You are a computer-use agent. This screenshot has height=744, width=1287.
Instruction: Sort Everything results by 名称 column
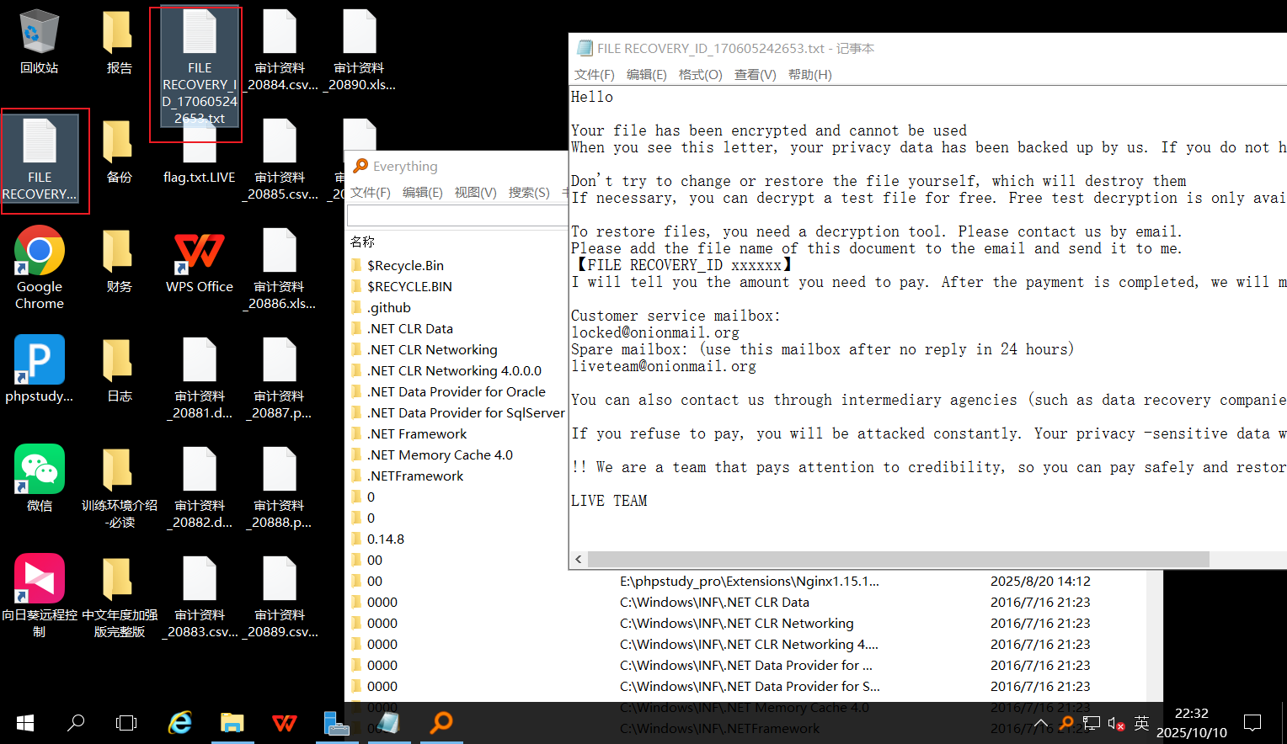coord(362,242)
